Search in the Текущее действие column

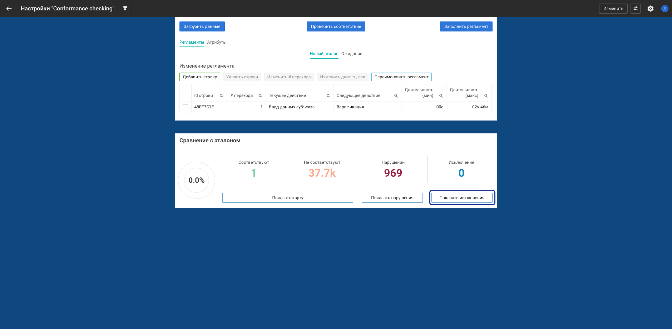pos(328,96)
